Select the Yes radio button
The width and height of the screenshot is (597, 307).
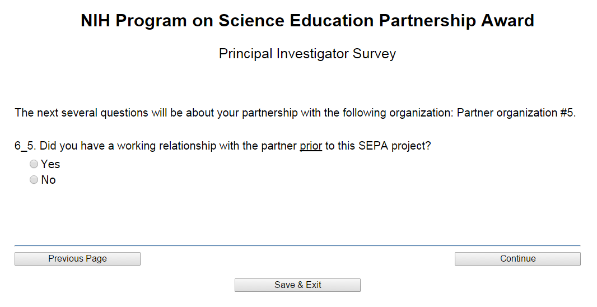pos(34,164)
